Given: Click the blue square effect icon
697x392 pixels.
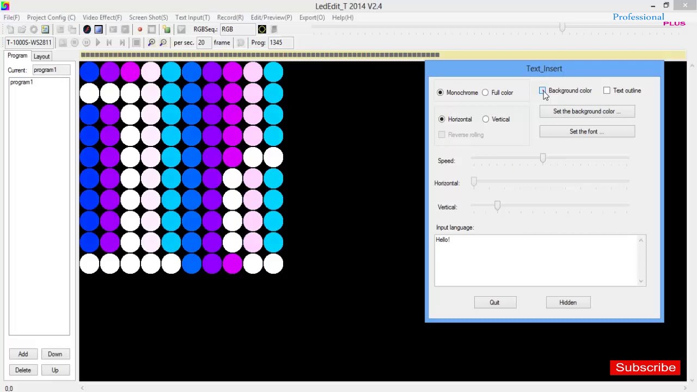Looking at the screenshot, I should tap(99, 29).
